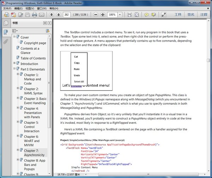Click the zoom in plus button
The height and width of the screenshot is (178, 212).
tap(103, 15)
